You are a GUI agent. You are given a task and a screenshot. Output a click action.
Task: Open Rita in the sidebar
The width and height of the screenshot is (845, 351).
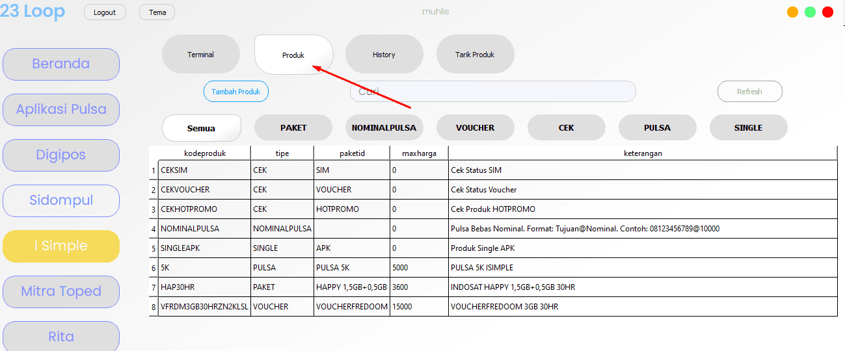pos(61,336)
